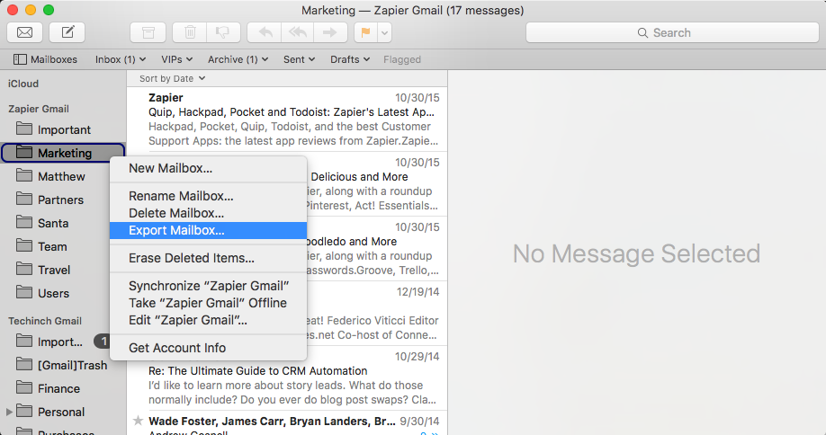Compose a new message with pencil icon
Viewport: 826px width, 435px height.
(67, 32)
